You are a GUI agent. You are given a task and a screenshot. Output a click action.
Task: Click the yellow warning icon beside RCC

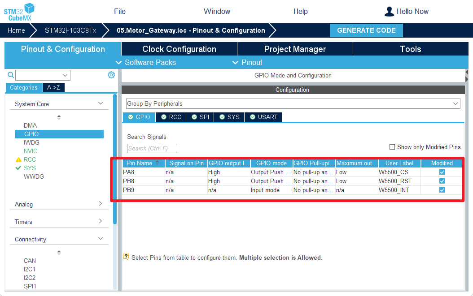18,159
